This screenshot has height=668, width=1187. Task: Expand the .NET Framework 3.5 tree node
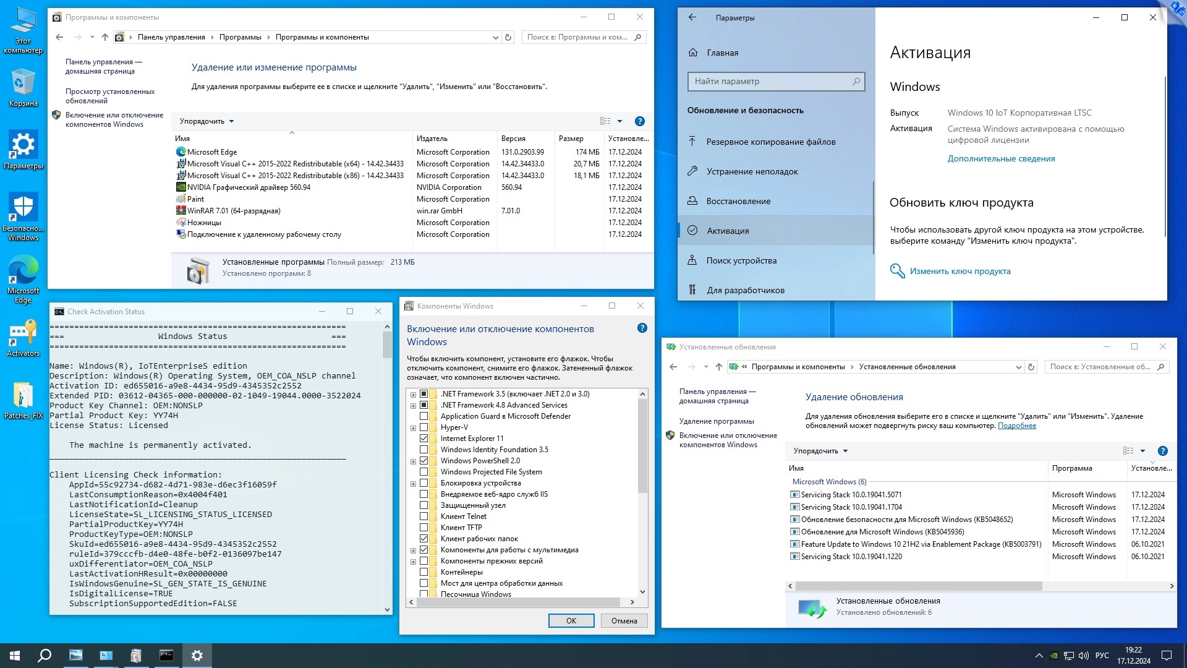[x=413, y=395]
